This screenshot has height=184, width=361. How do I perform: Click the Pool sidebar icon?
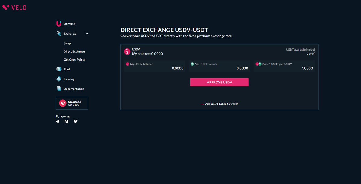[59, 69]
